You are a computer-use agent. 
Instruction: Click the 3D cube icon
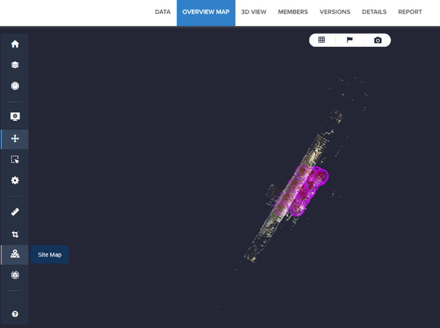click(15, 275)
